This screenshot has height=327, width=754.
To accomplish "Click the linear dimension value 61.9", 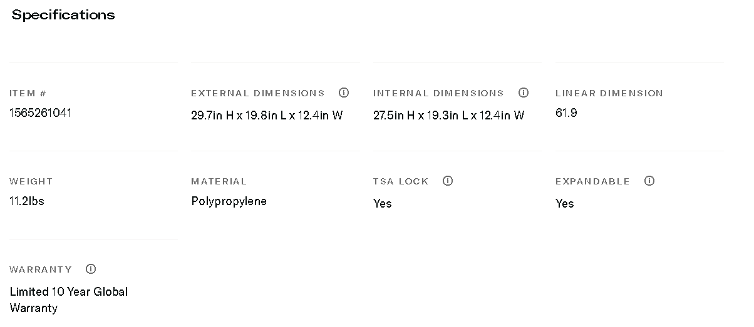I will [566, 113].
